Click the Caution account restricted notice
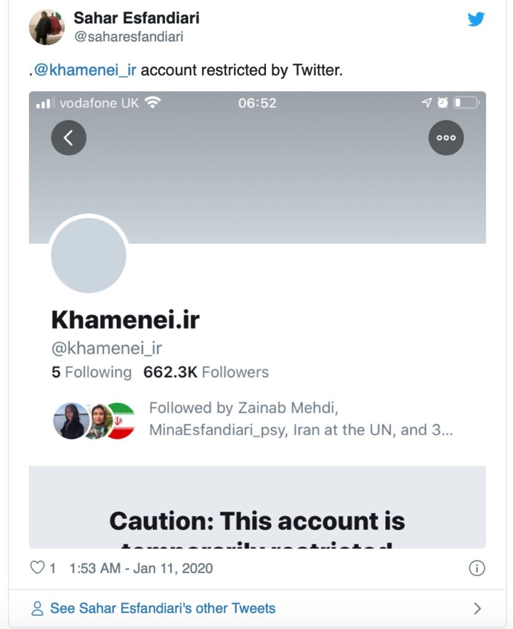Image resolution: width=513 pixels, height=629 pixels. [257, 522]
